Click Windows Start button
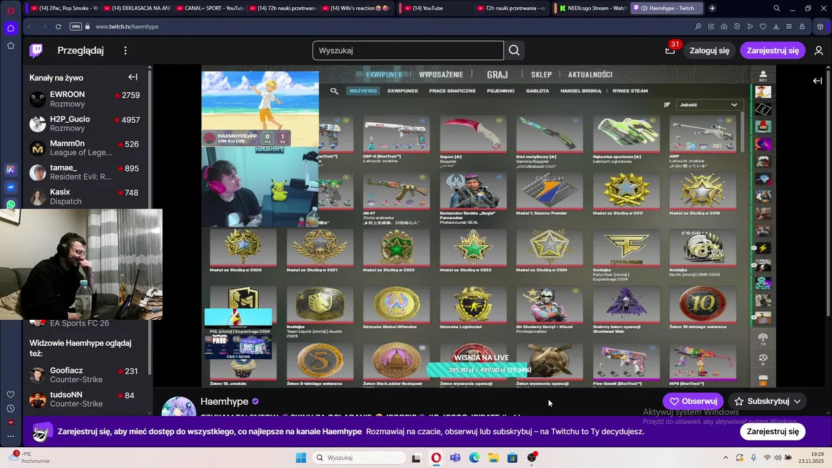Screen dimensions: 832x468 point(301,458)
